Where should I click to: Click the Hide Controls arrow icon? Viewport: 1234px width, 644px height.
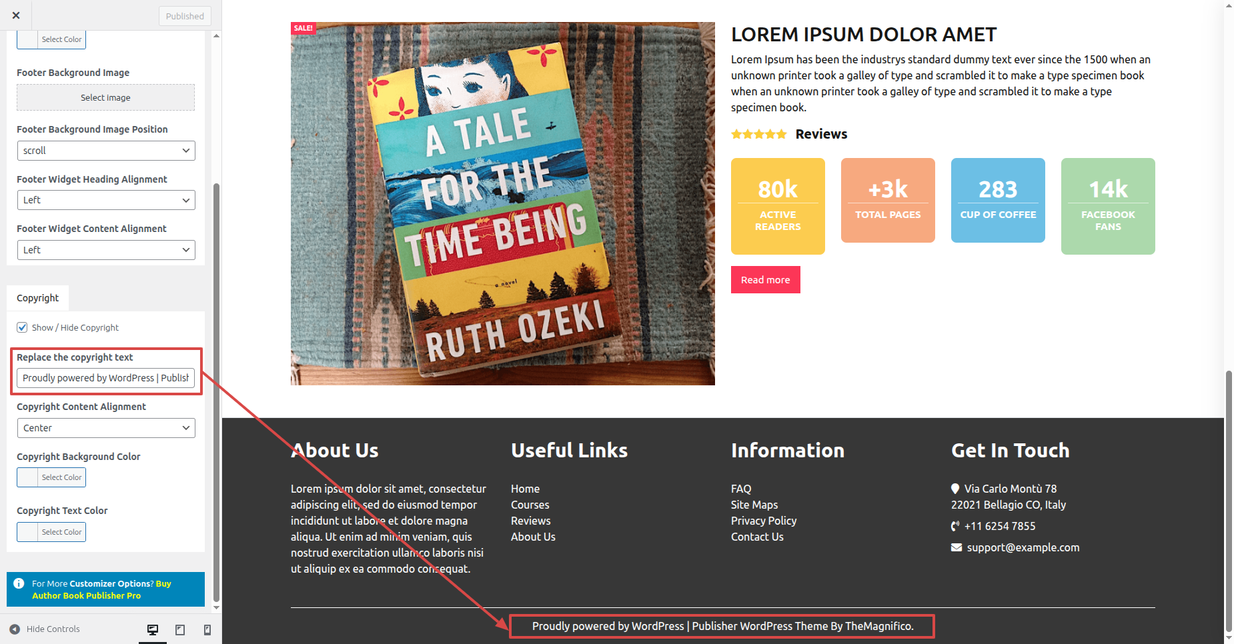15,629
